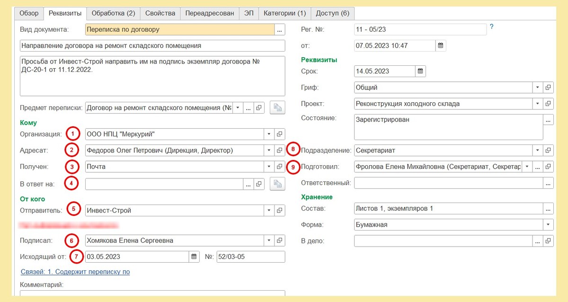Click the document description text area
This screenshot has height=302, width=568.
152,76
